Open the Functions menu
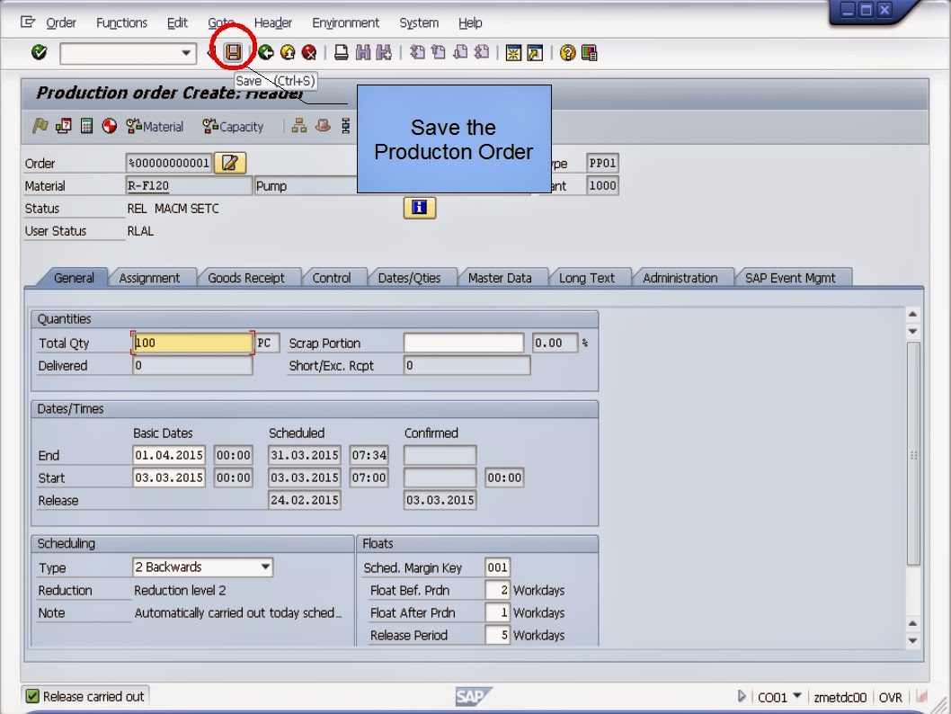The height and width of the screenshot is (714, 951). [x=122, y=23]
